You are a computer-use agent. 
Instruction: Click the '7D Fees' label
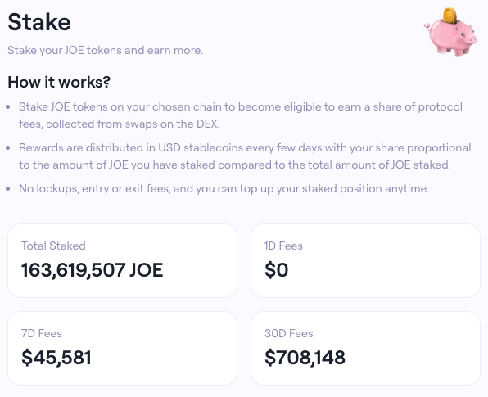pos(42,333)
